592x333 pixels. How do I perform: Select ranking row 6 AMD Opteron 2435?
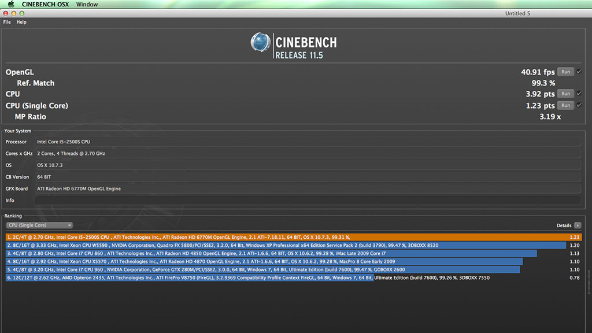pos(294,277)
